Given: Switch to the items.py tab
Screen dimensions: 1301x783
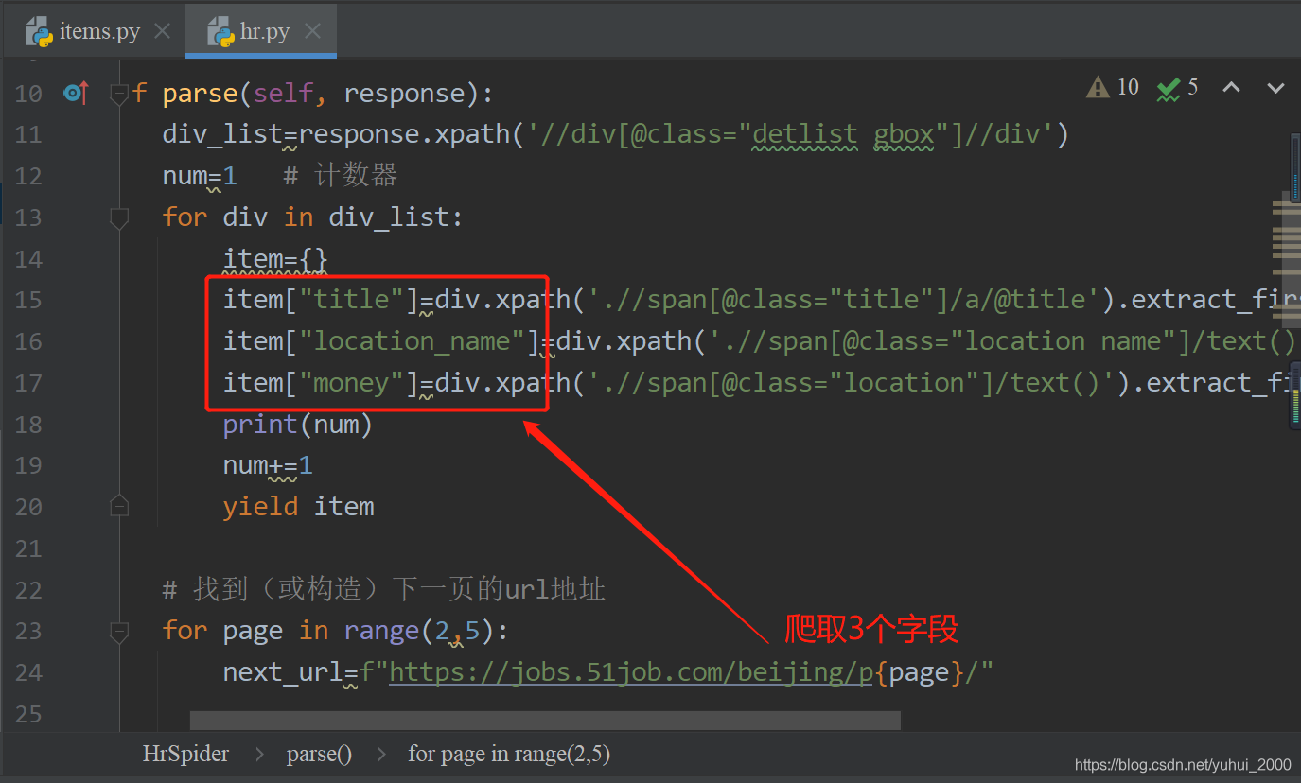Looking at the screenshot, I should 99,32.
